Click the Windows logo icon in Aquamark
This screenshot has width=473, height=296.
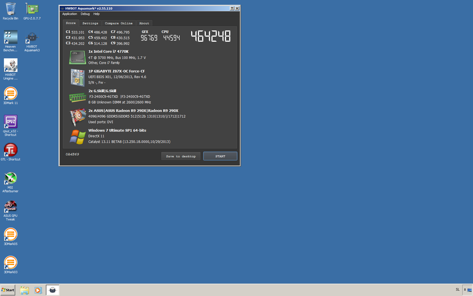pyautogui.click(x=78, y=137)
